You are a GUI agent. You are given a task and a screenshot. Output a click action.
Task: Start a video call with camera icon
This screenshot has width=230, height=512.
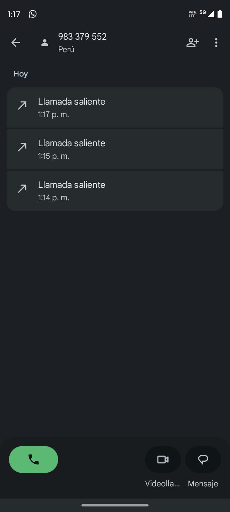coord(163,460)
